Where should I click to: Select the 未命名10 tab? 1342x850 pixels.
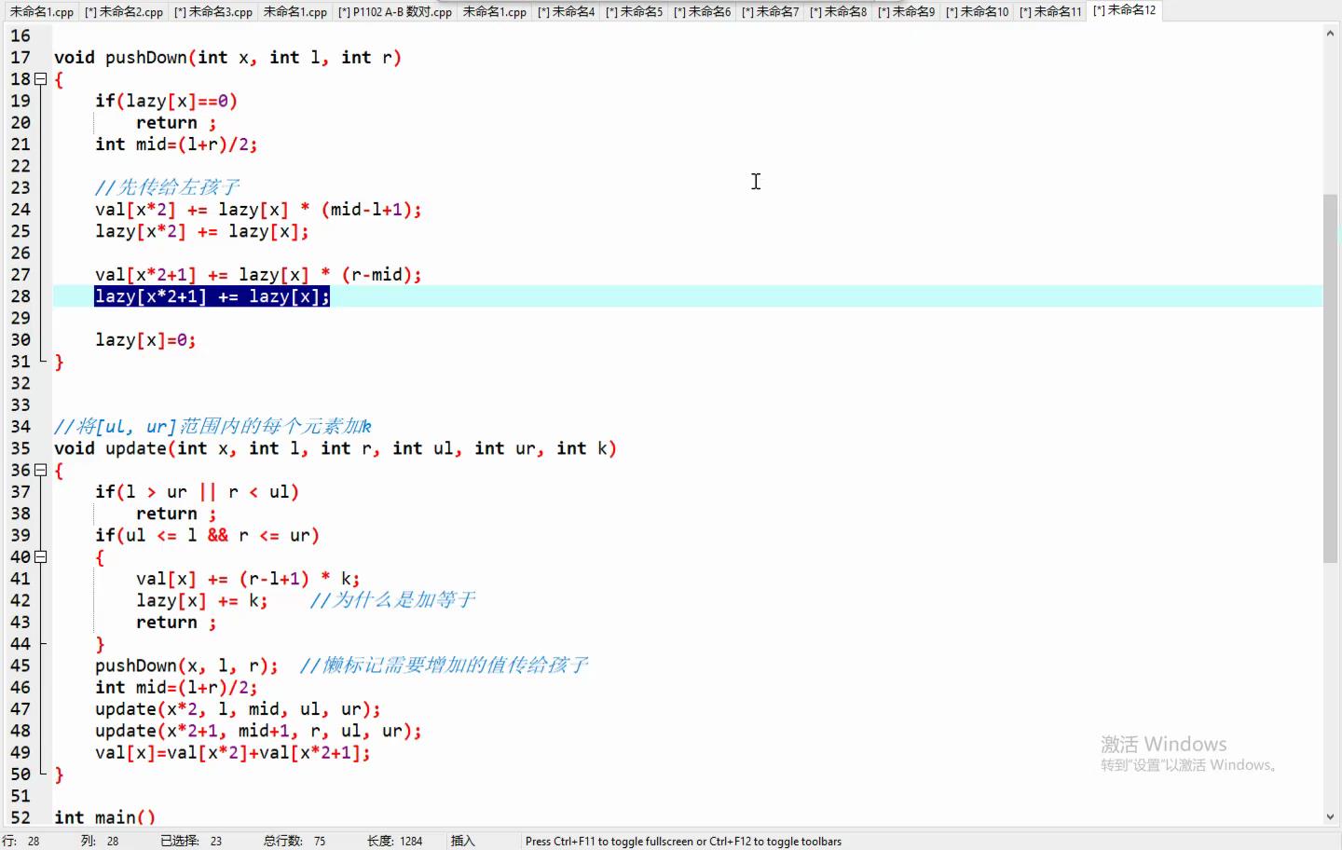coord(977,12)
